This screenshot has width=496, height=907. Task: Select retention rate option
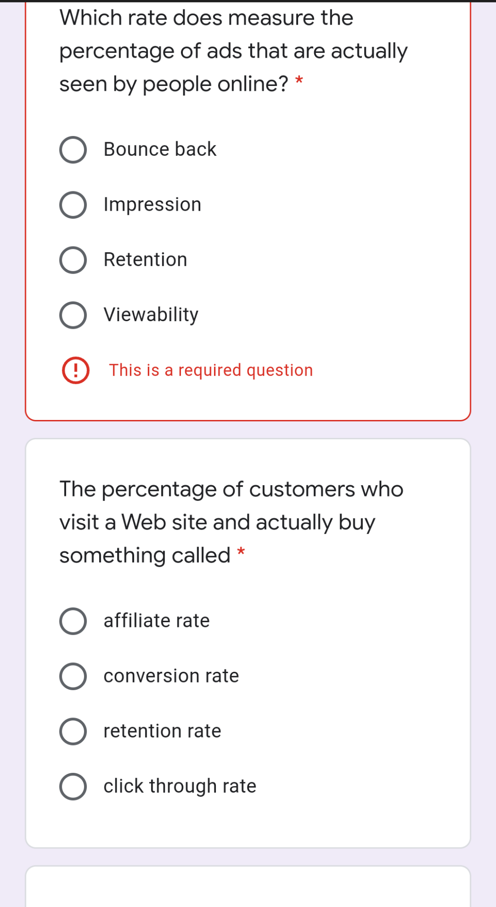73,731
